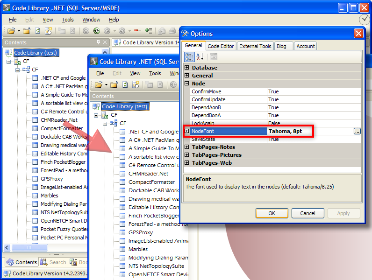Select the LockAgain property row
The height and width of the screenshot is (280, 372).
pyautogui.click(x=276, y=123)
